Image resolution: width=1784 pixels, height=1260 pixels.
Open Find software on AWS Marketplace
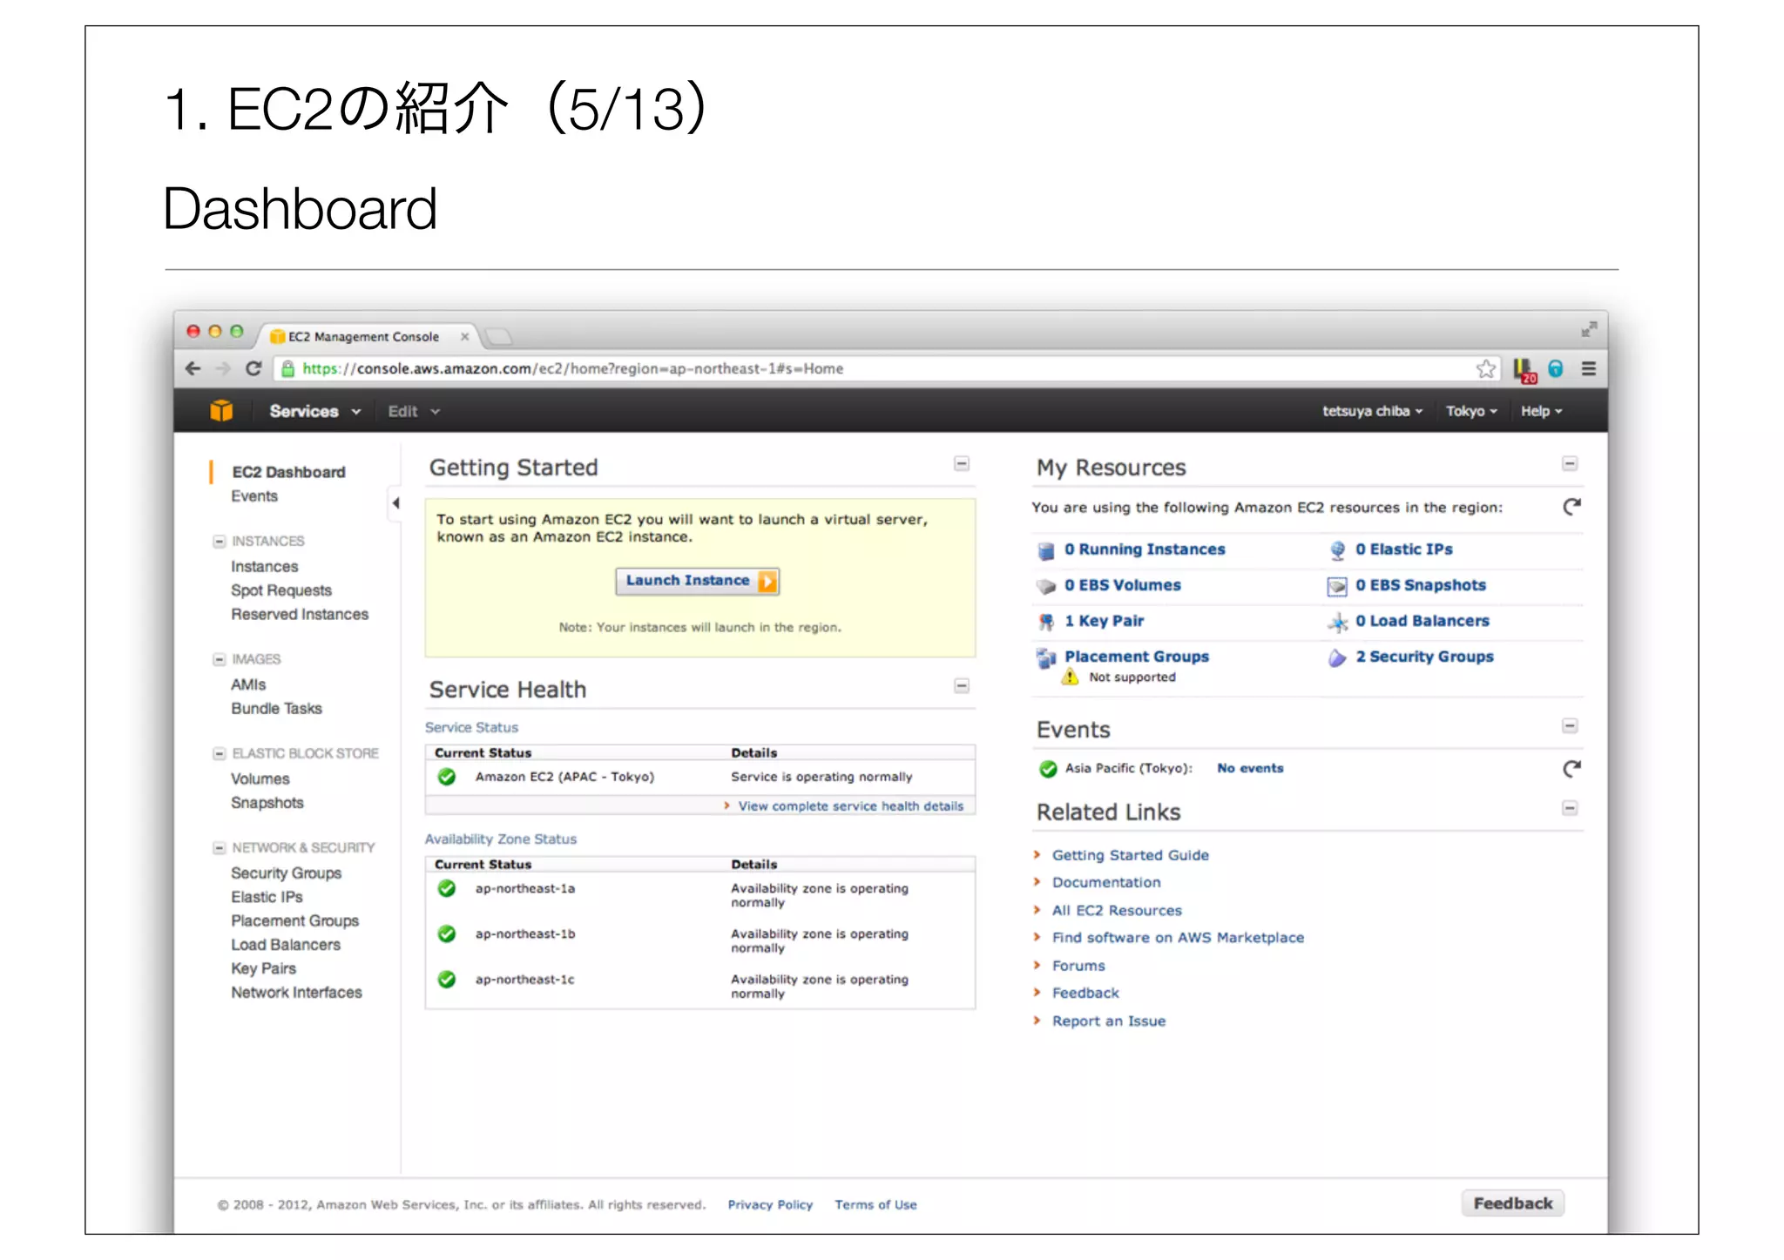[x=1178, y=938]
